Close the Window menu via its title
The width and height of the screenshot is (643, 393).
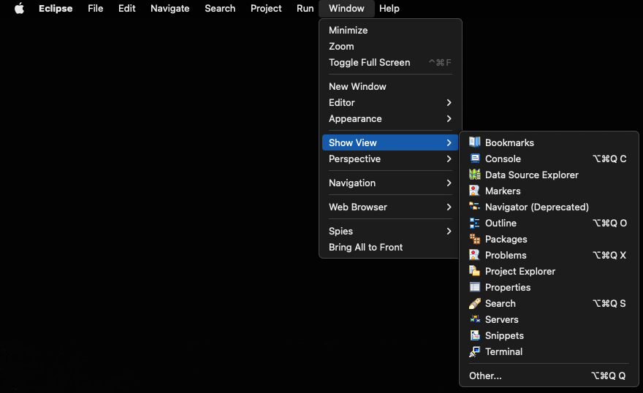(346, 8)
